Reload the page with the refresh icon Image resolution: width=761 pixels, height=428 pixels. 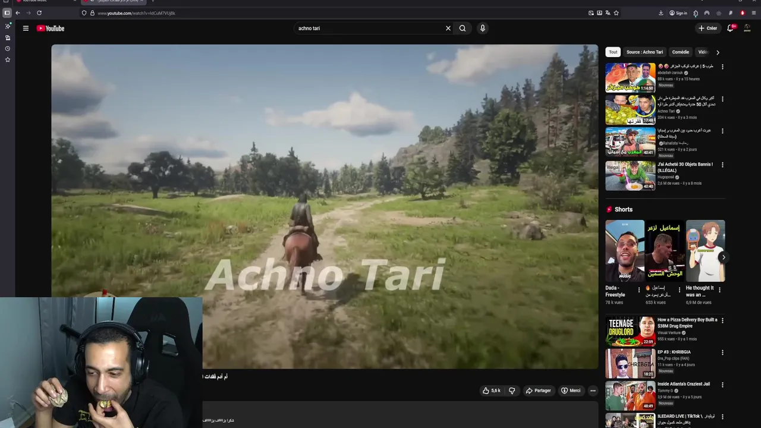39,13
